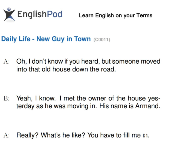Screen dimensions: 182x144
Task: Click the text Really? What's he like?
Action: (51, 135)
